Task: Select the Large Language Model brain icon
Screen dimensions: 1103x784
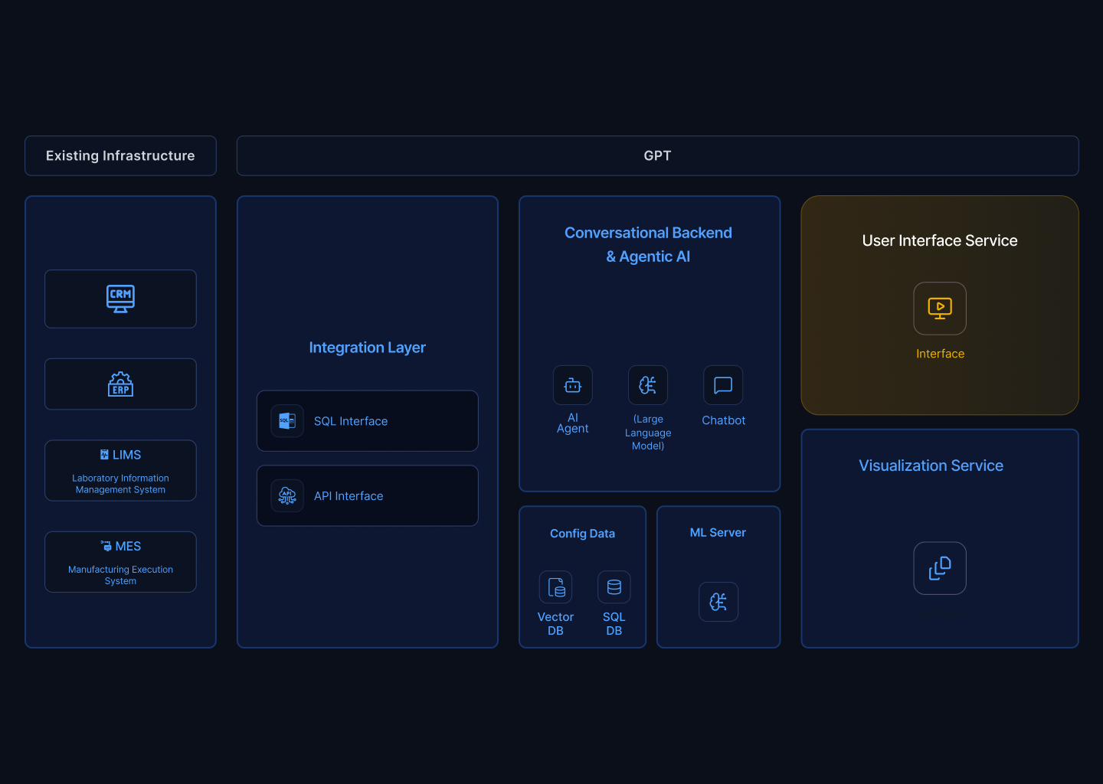Action: (648, 385)
